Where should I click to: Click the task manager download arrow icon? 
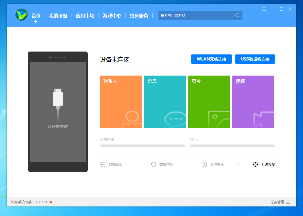pyautogui.click(x=288, y=202)
